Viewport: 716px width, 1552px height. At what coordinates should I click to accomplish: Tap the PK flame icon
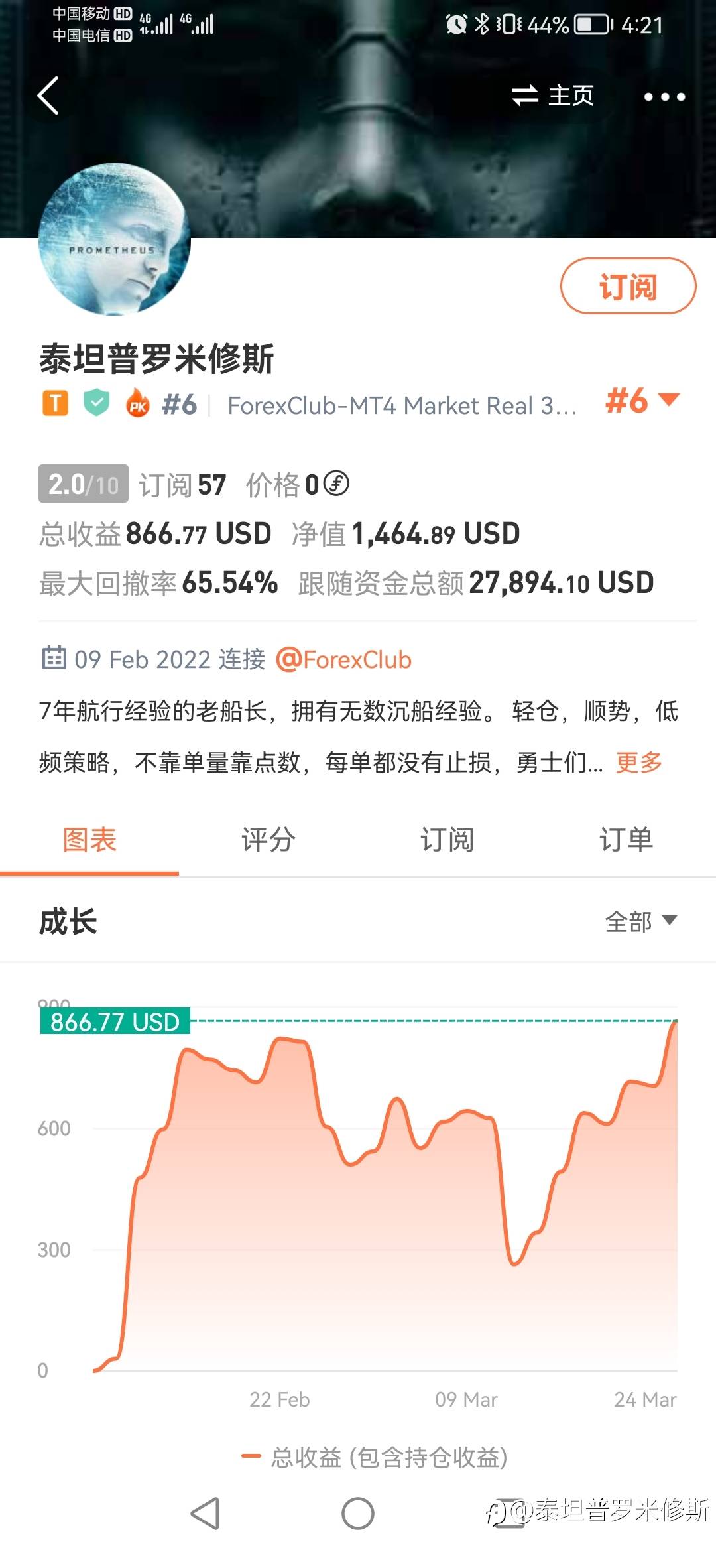[137, 403]
